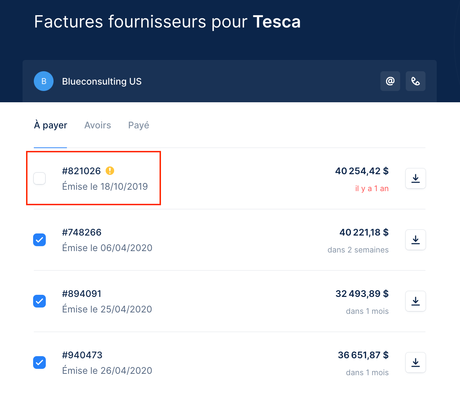
Task: Click the email @ contact icon
Action: point(390,81)
